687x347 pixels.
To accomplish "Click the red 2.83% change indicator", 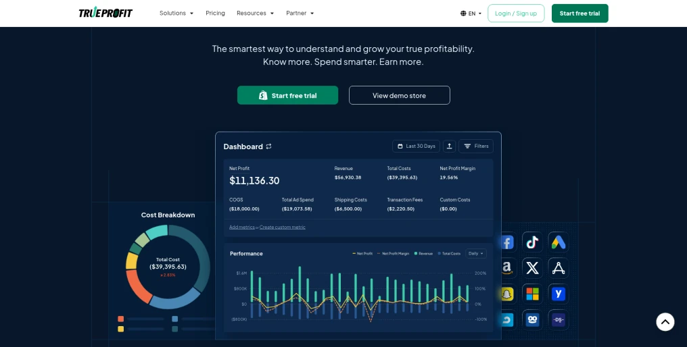I will 168,275.
